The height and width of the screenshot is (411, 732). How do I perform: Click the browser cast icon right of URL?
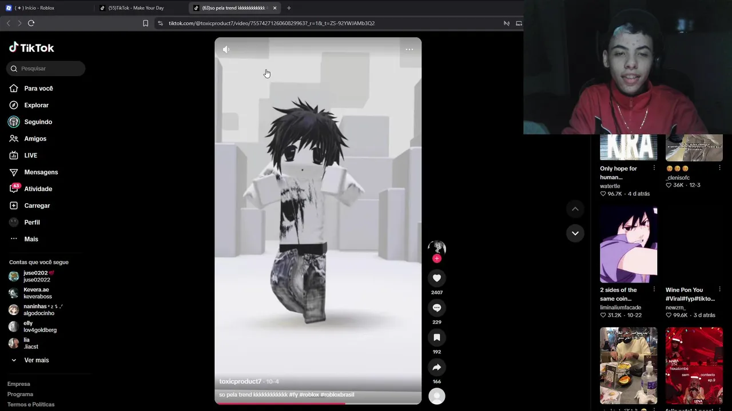click(x=519, y=23)
